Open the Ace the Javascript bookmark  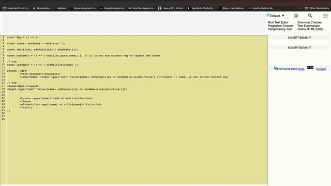[142, 8]
